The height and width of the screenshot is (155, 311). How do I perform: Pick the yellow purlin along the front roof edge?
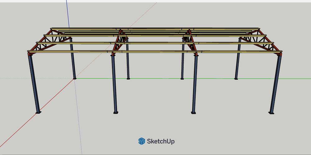pyautogui.click(x=155, y=51)
